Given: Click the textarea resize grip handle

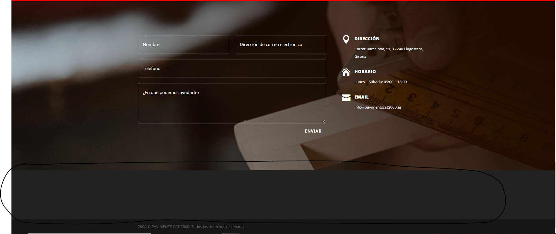Looking at the screenshot, I should pyautogui.click(x=324, y=121).
